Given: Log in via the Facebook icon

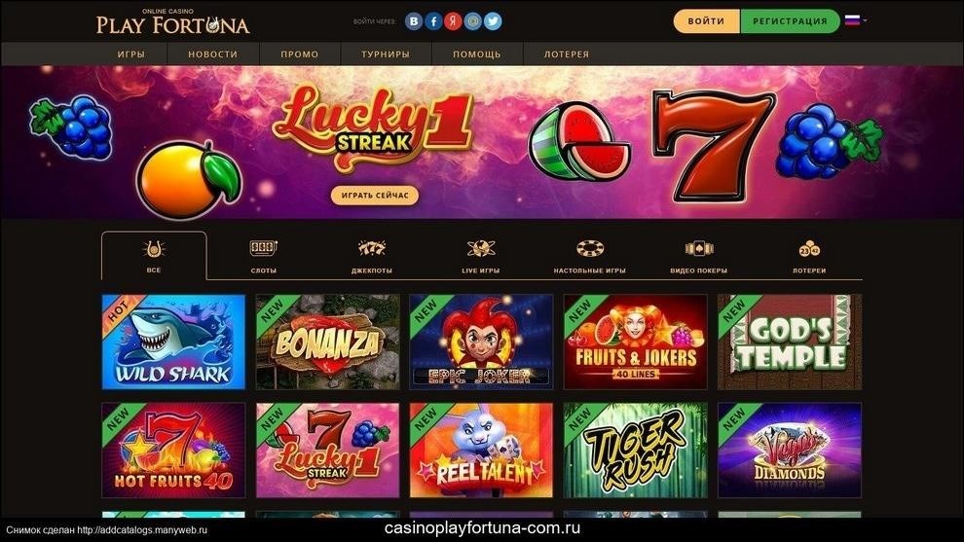Looking at the screenshot, I should (x=433, y=21).
